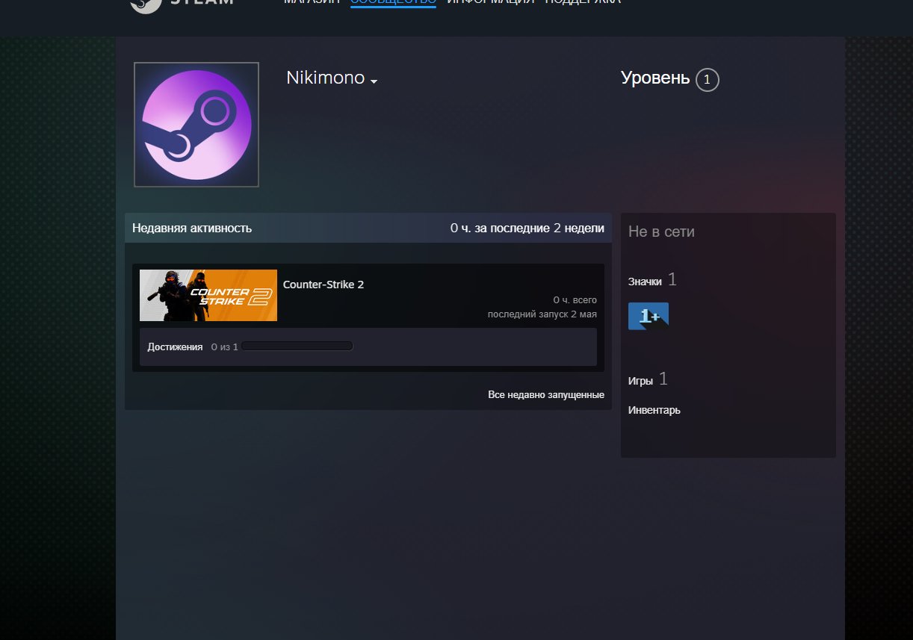The width and height of the screenshot is (913, 640).
Task: Open the Достижения link
Action: 175,347
